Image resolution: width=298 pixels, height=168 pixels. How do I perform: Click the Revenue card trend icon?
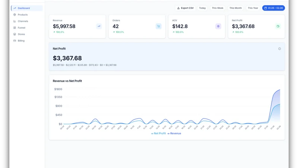pos(99,26)
